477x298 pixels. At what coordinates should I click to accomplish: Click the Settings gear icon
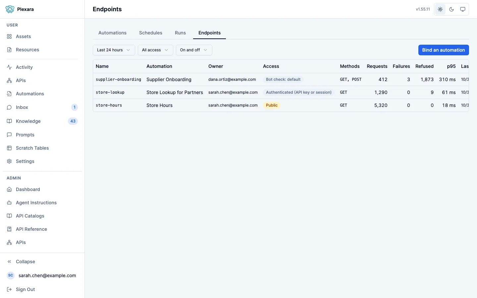tap(9, 161)
